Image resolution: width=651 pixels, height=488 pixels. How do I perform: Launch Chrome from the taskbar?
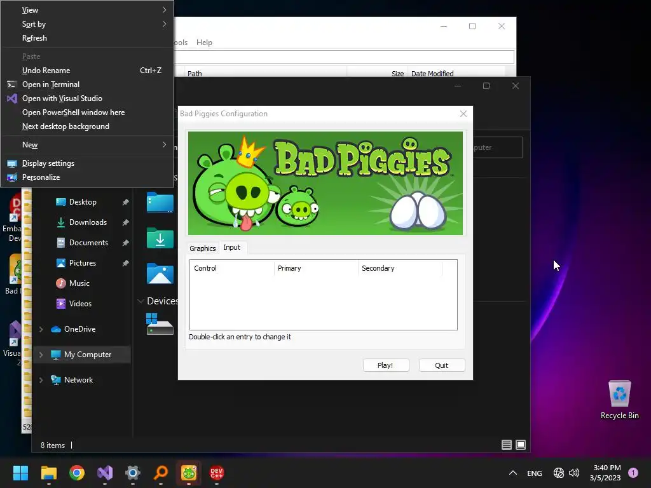77,472
